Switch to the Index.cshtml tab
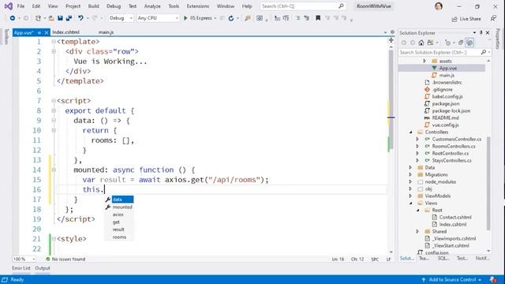505x284 pixels. (x=65, y=32)
